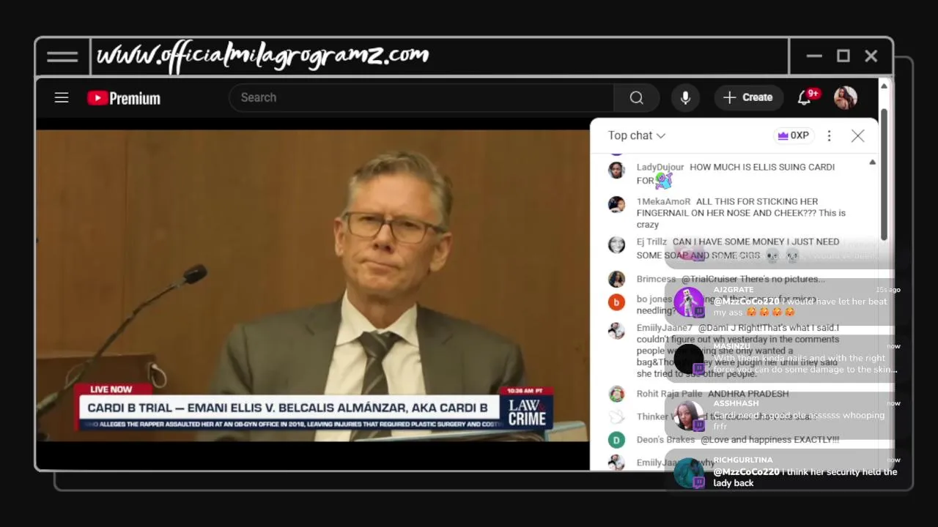Select Deon's Brakes green avatar
This screenshot has width=938, height=527.
click(616, 440)
